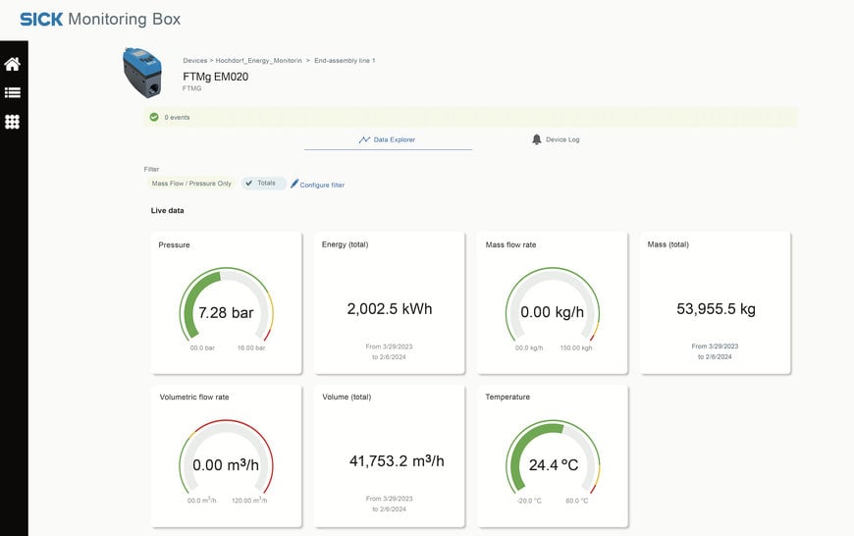
Task: Click the pencil icon beside Configure filter
Action: [x=294, y=184]
